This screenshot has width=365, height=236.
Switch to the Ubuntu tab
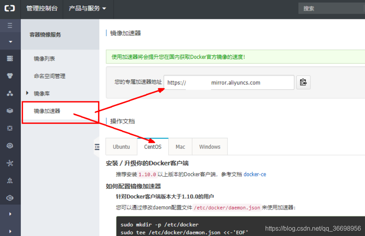coord(121,147)
